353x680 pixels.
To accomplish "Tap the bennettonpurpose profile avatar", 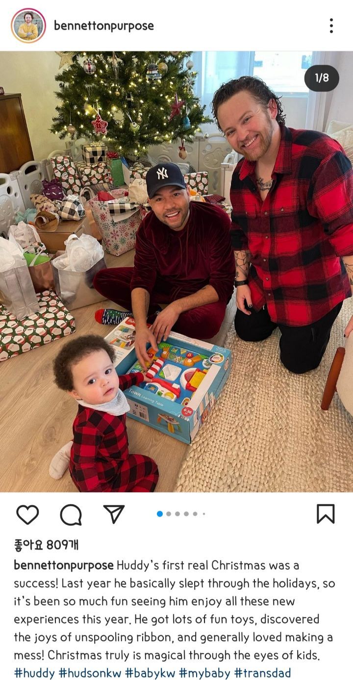I will coord(28,25).
